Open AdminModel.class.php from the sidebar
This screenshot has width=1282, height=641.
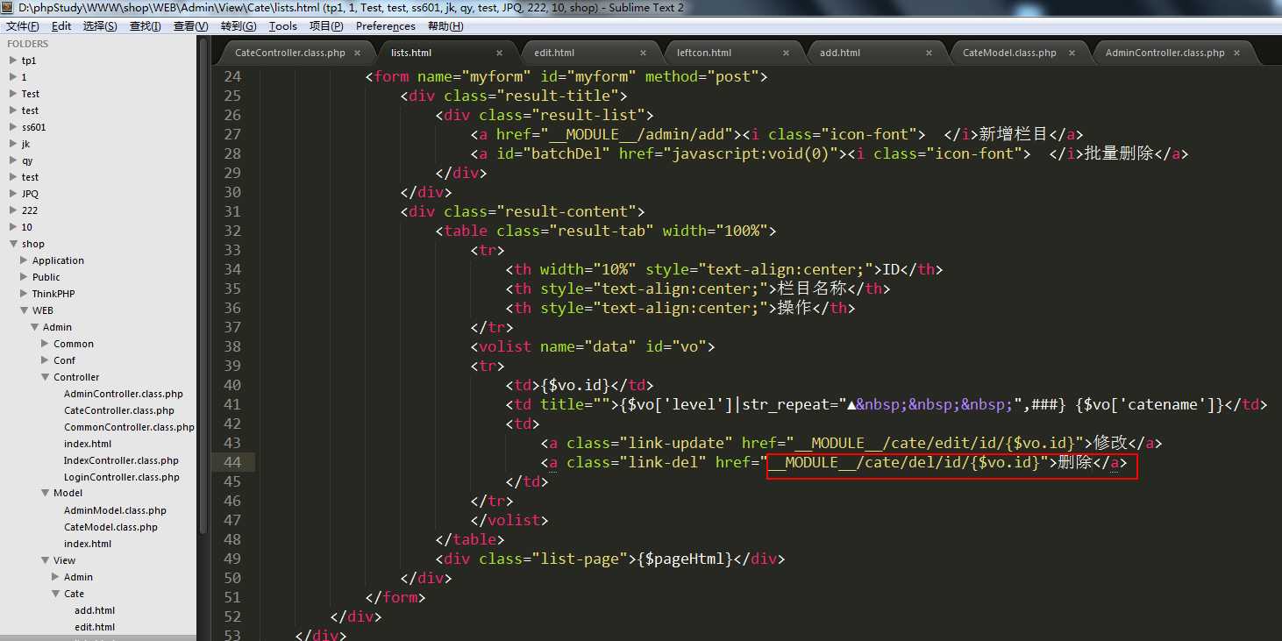(115, 510)
